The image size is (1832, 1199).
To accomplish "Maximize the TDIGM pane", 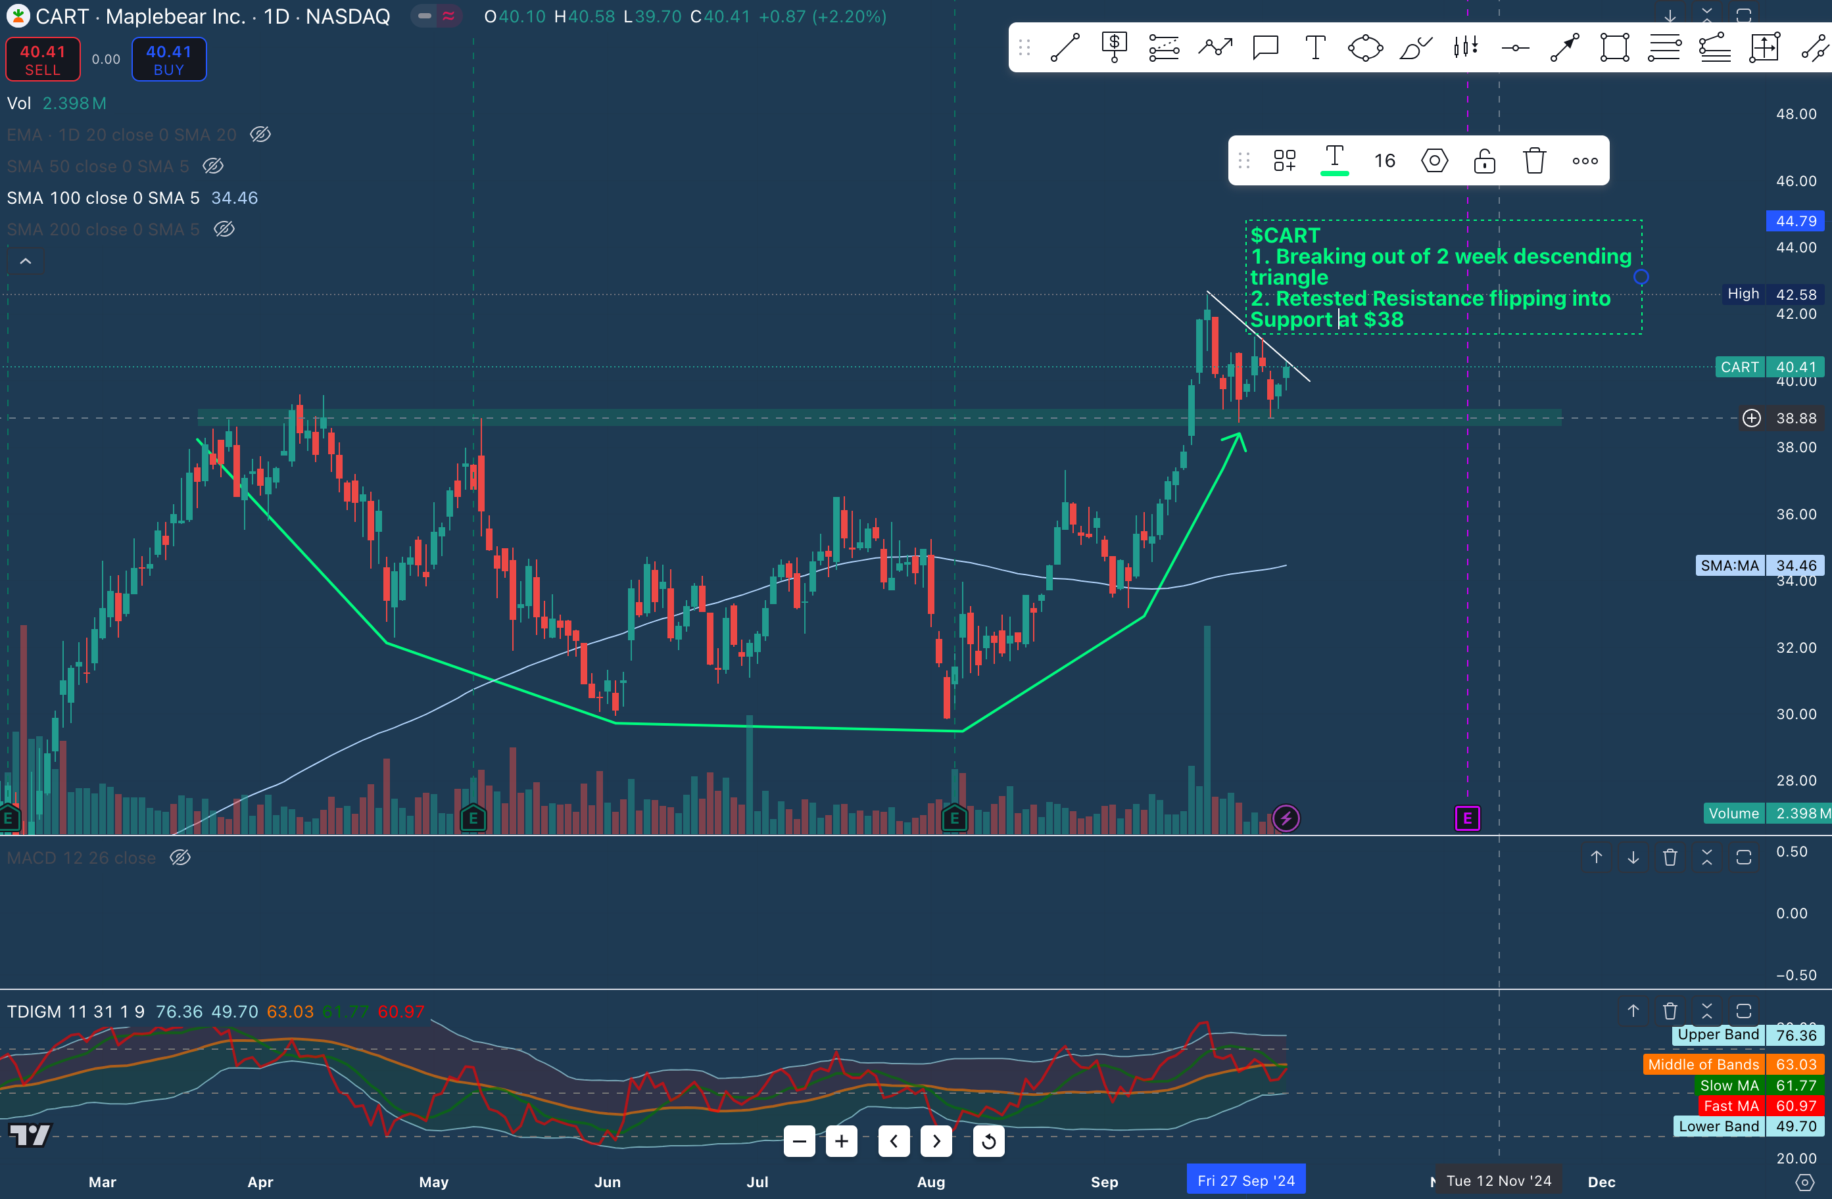I will pyautogui.click(x=1743, y=1010).
